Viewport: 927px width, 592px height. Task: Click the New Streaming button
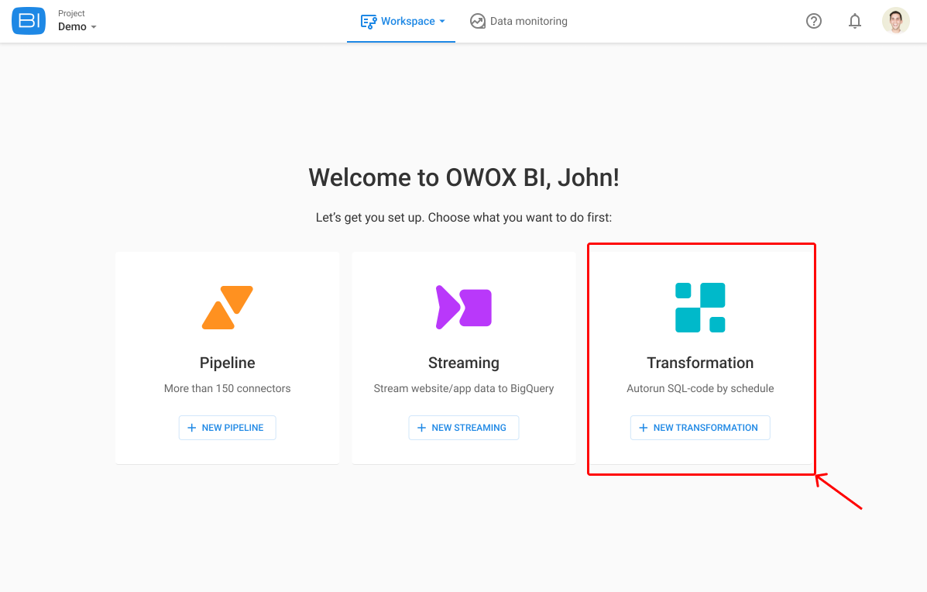click(463, 427)
